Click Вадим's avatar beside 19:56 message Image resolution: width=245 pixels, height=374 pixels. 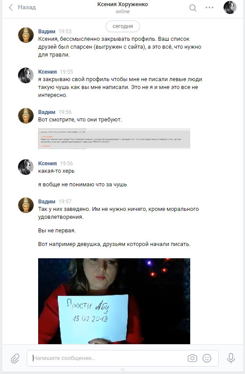[26, 116]
